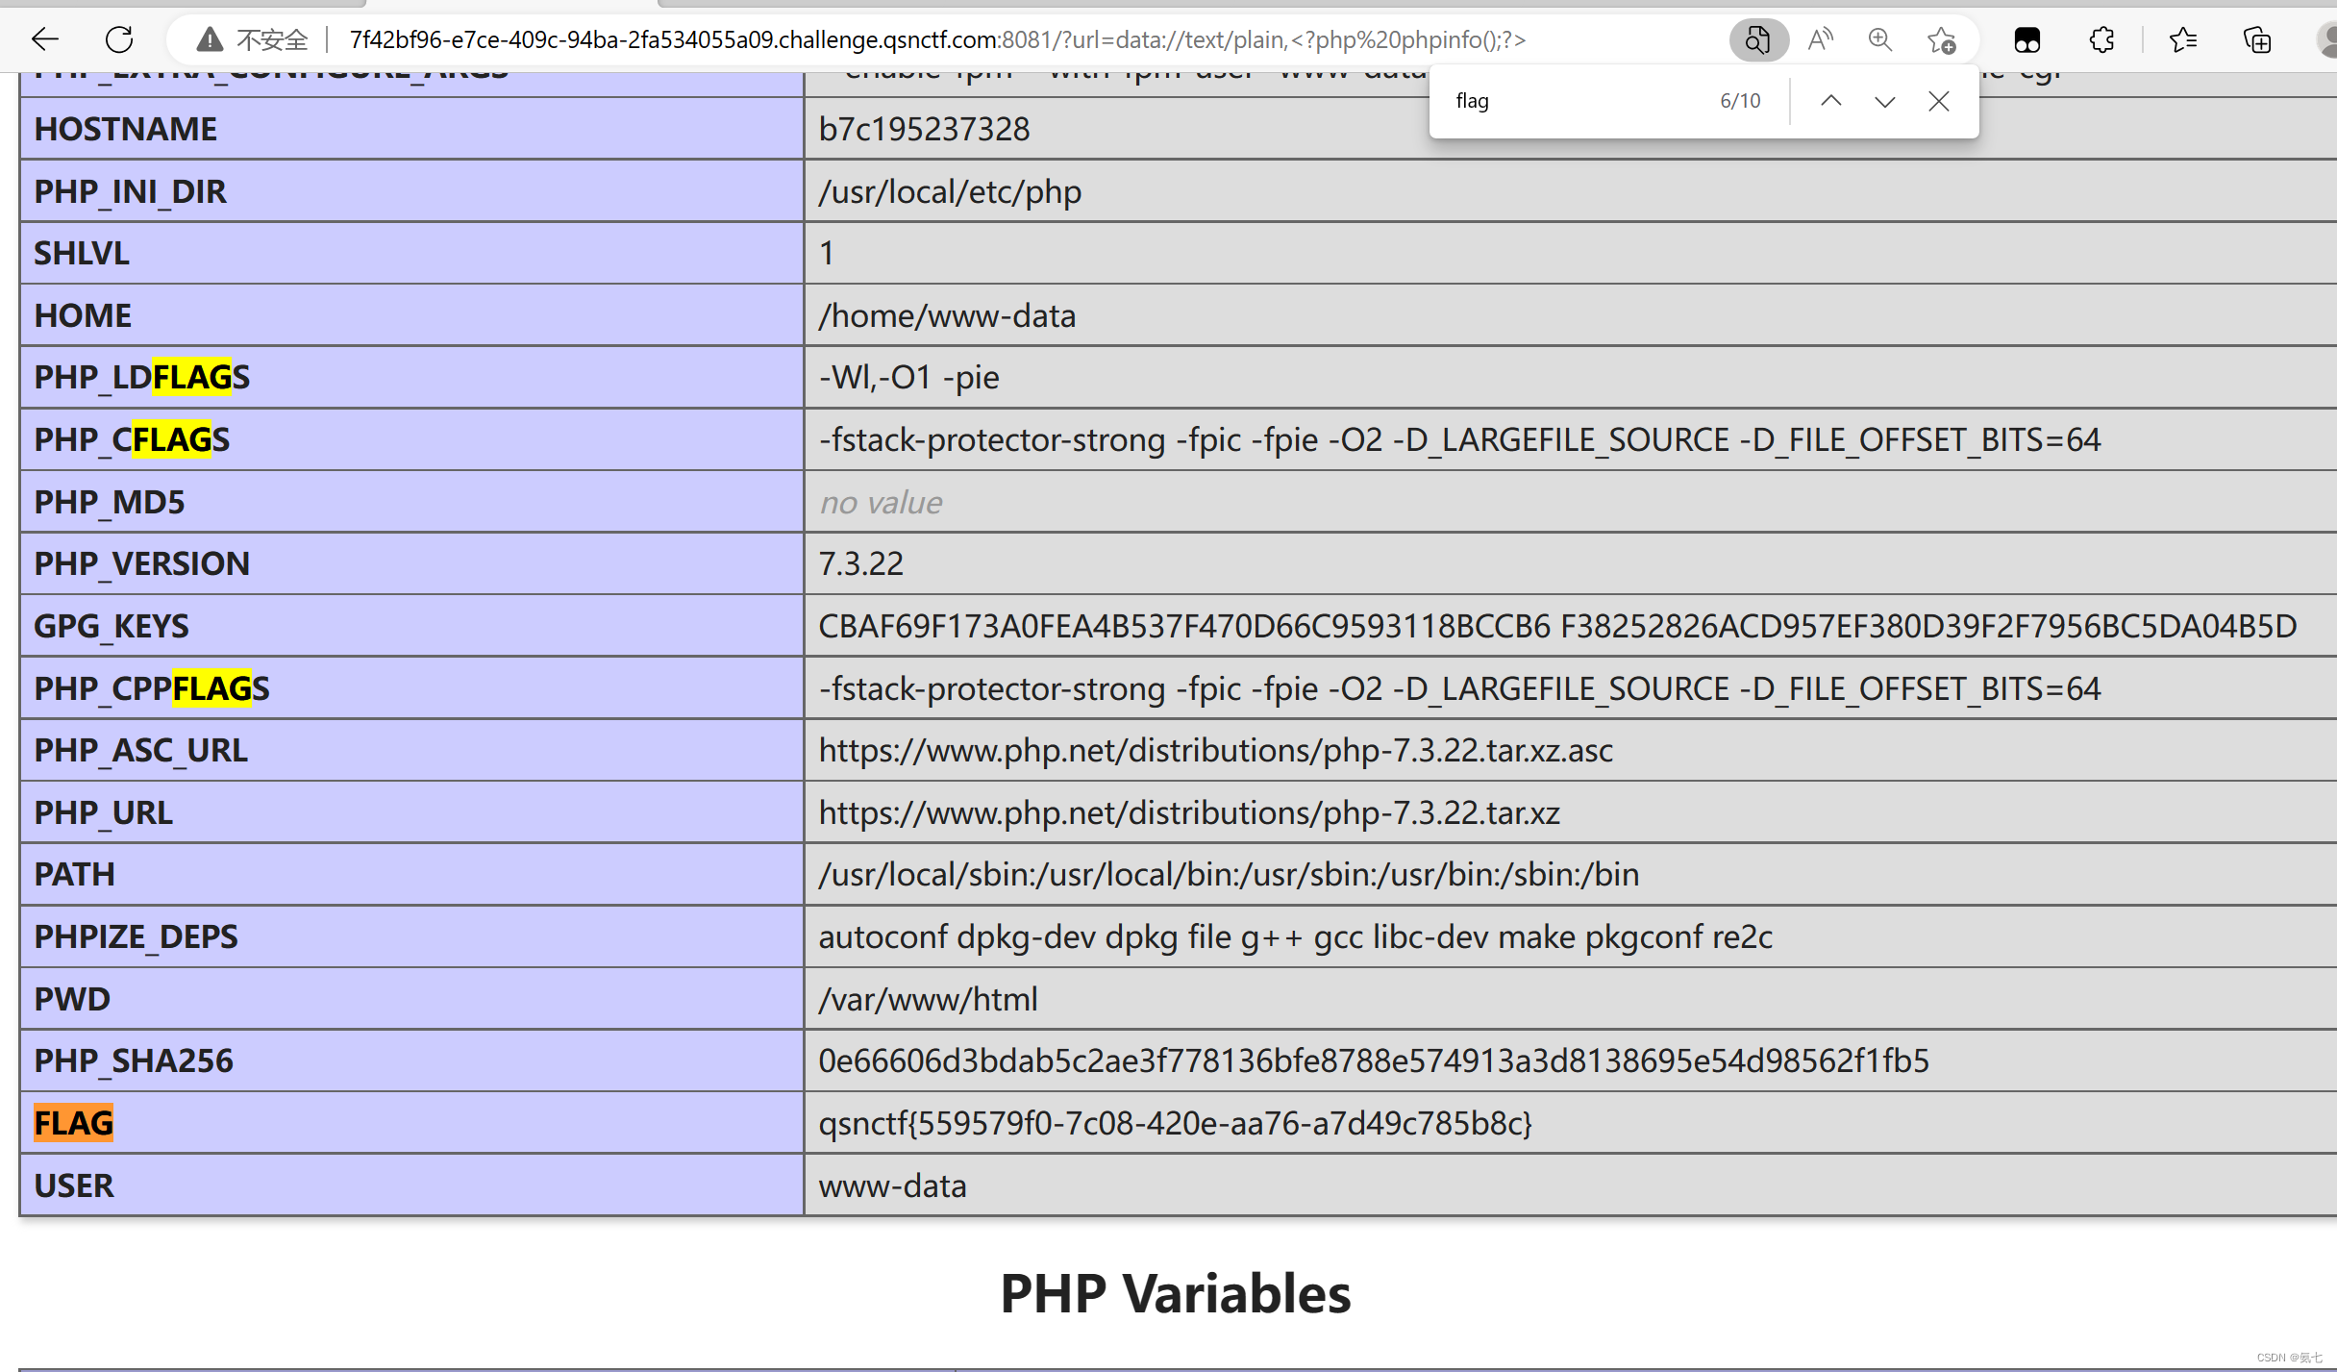Open the Favorites list icon
This screenshot has width=2337, height=1372.
(2182, 39)
